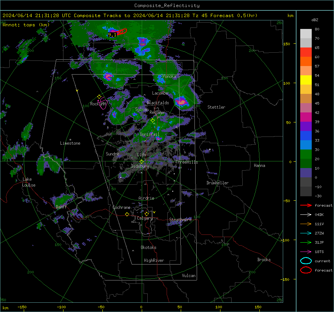Screen dimensions: 334x312
Task: Click the dBZ legend heading
Action: click(315, 20)
